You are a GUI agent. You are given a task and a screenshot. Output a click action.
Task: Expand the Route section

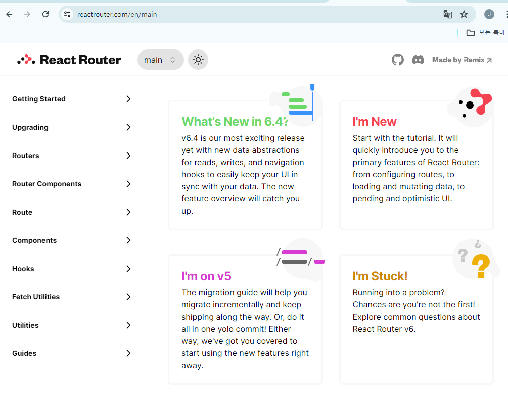click(x=71, y=212)
